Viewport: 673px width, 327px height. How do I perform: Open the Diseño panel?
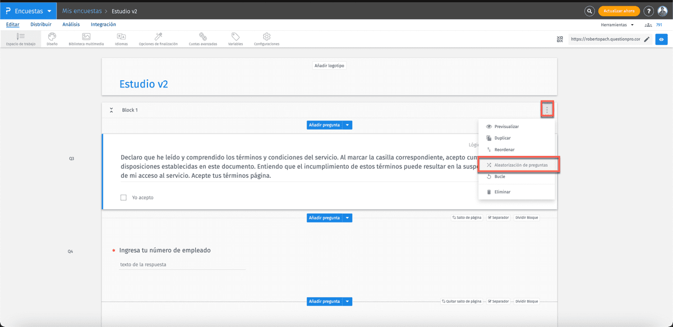point(51,38)
